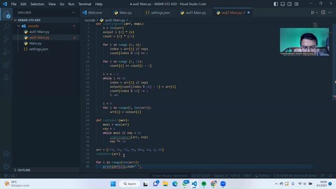Click the problems counter in the status bar
336x189 pixels.
click(x=10, y=175)
